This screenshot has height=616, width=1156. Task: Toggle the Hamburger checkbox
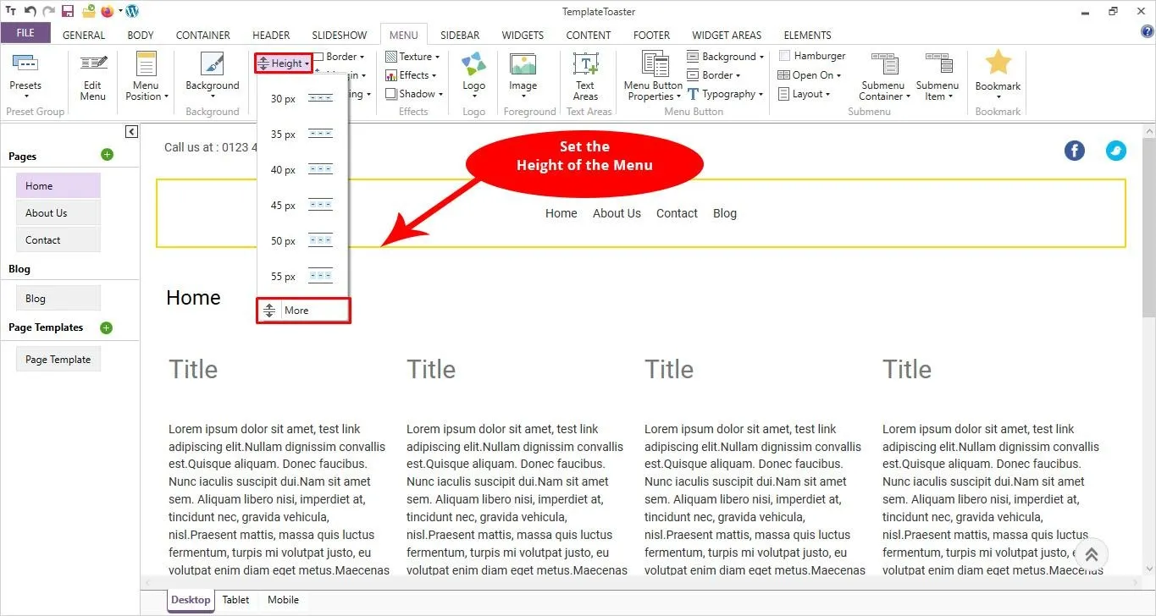point(785,56)
